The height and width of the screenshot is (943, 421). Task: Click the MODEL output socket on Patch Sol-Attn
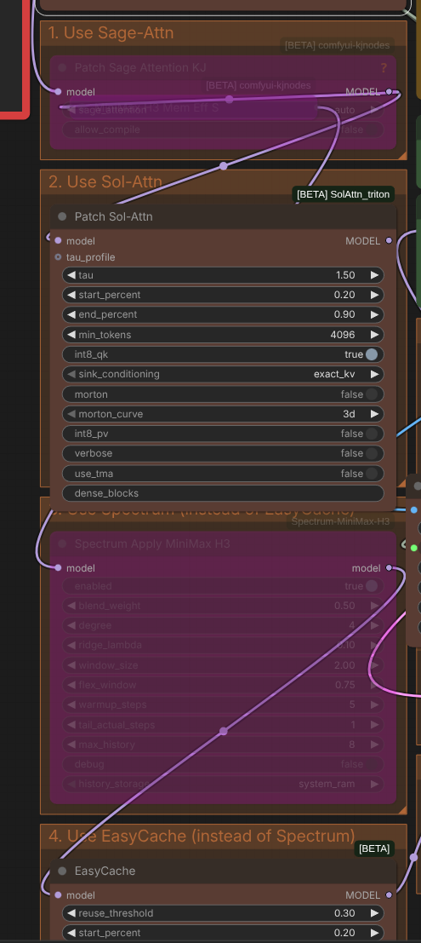click(390, 240)
